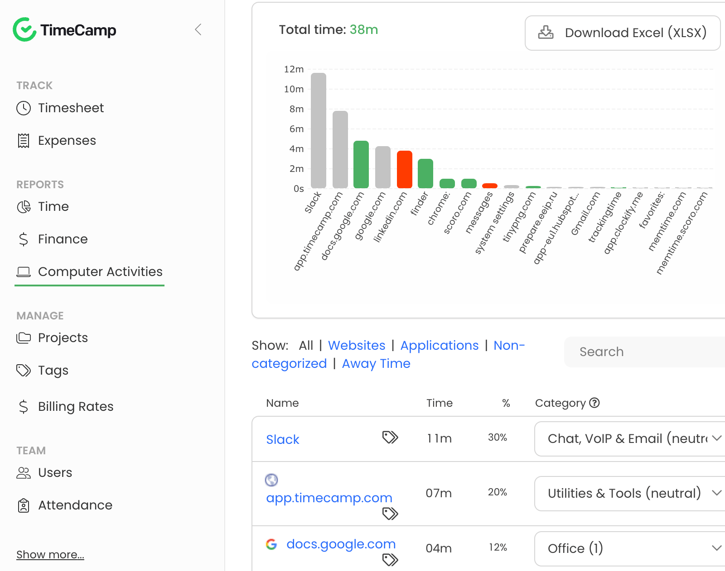This screenshot has width=725, height=571.
Task: Open Timesheet clock icon in sidebar
Action: 24,108
